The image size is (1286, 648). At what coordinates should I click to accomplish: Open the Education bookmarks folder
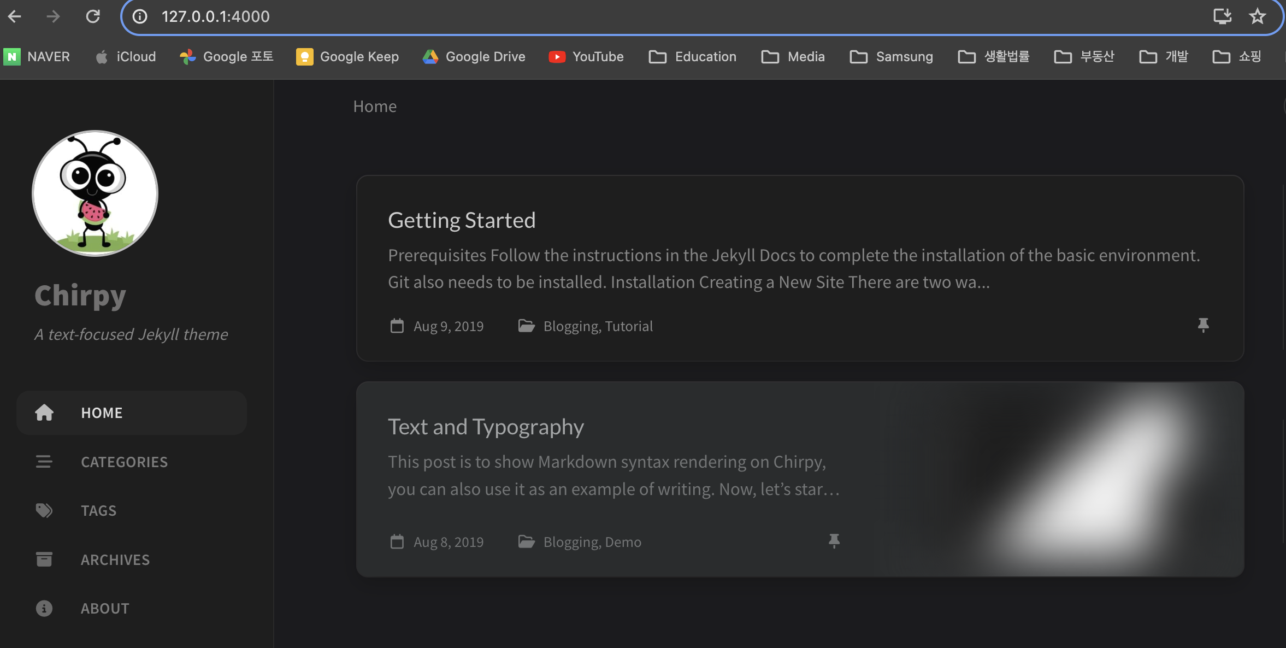[x=692, y=57]
